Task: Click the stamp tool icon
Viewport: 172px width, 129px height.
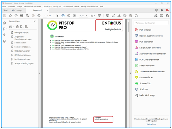Action: (125, 16)
